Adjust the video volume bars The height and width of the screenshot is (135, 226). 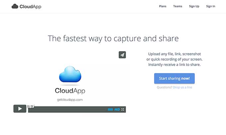pos(110,109)
